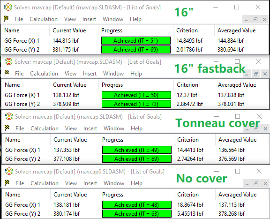Viewport: 270px width, 219px height.
Task: Open Help menu in 16" fastback window
Action: click(136, 74)
